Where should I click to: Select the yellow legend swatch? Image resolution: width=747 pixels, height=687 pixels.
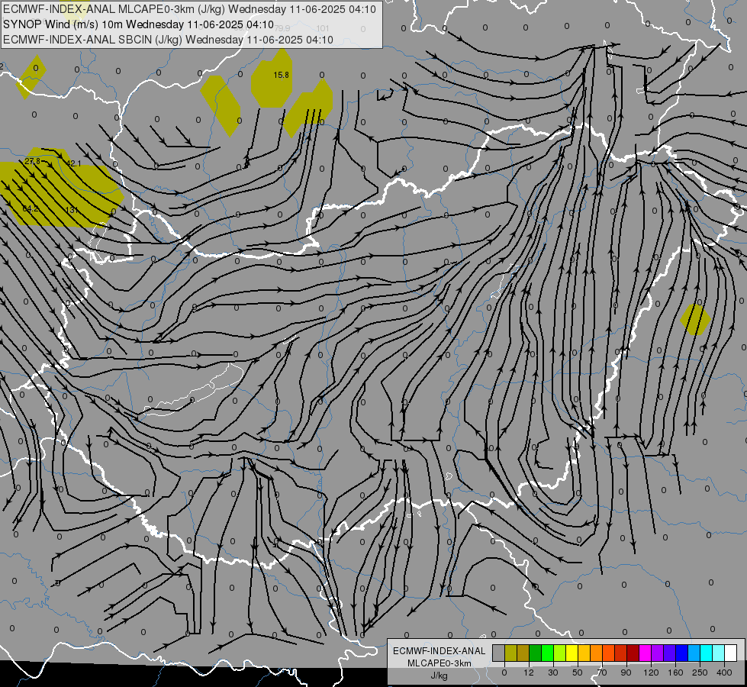pyautogui.click(x=572, y=653)
